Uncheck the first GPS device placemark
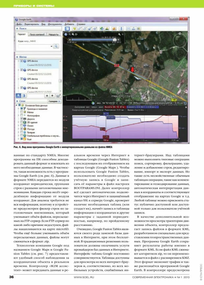This screenshot has width=204, height=285. (x=22, y=61)
